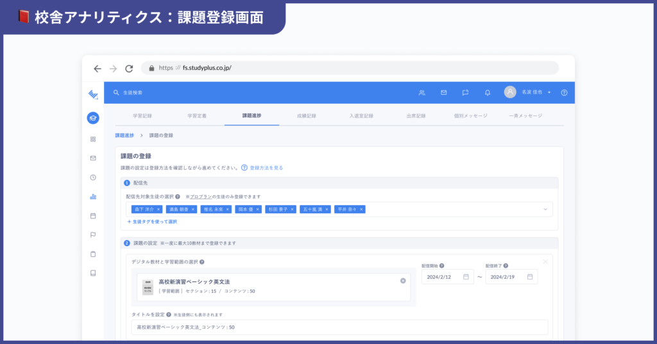Switch to the 入退室記録 tab
Image resolution: width=657 pixels, height=344 pixels.
coord(361,116)
